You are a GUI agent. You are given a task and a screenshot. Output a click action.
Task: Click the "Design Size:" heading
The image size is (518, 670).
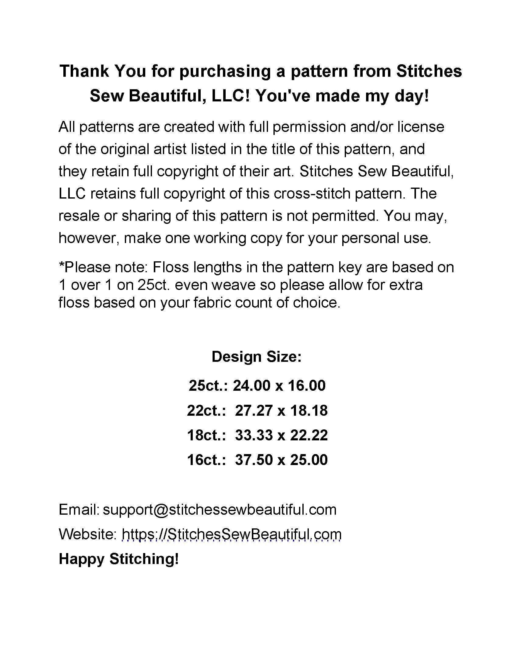pyautogui.click(x=257, y=357)
